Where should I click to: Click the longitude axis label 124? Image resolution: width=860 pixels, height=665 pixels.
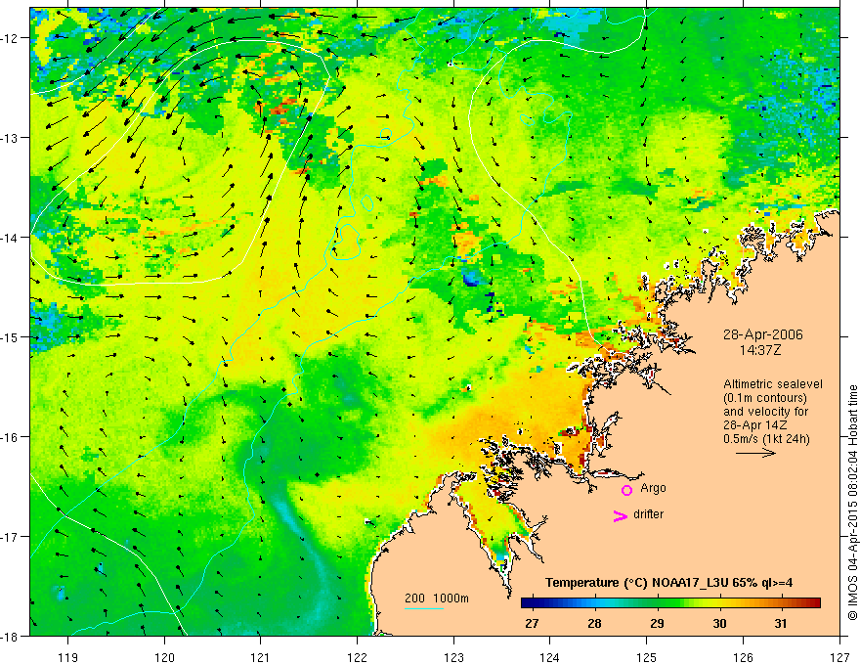click(x=550, y=657)
